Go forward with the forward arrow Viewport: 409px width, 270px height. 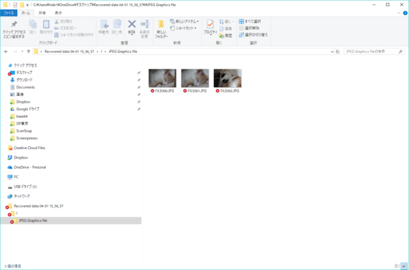[15, 52]
